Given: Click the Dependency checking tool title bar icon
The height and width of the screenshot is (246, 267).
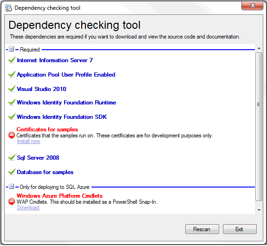Looking at the screenshot, I should coord(8,8).
